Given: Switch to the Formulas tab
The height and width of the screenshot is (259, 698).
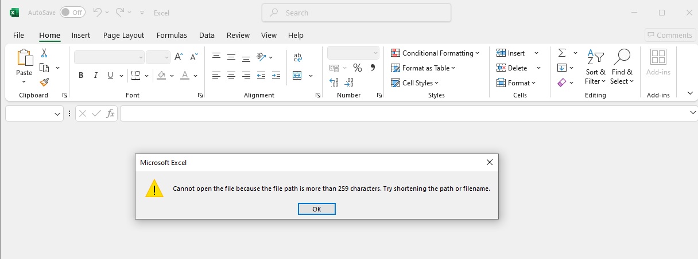Looking at the screenshot, I should click(172, 35).
